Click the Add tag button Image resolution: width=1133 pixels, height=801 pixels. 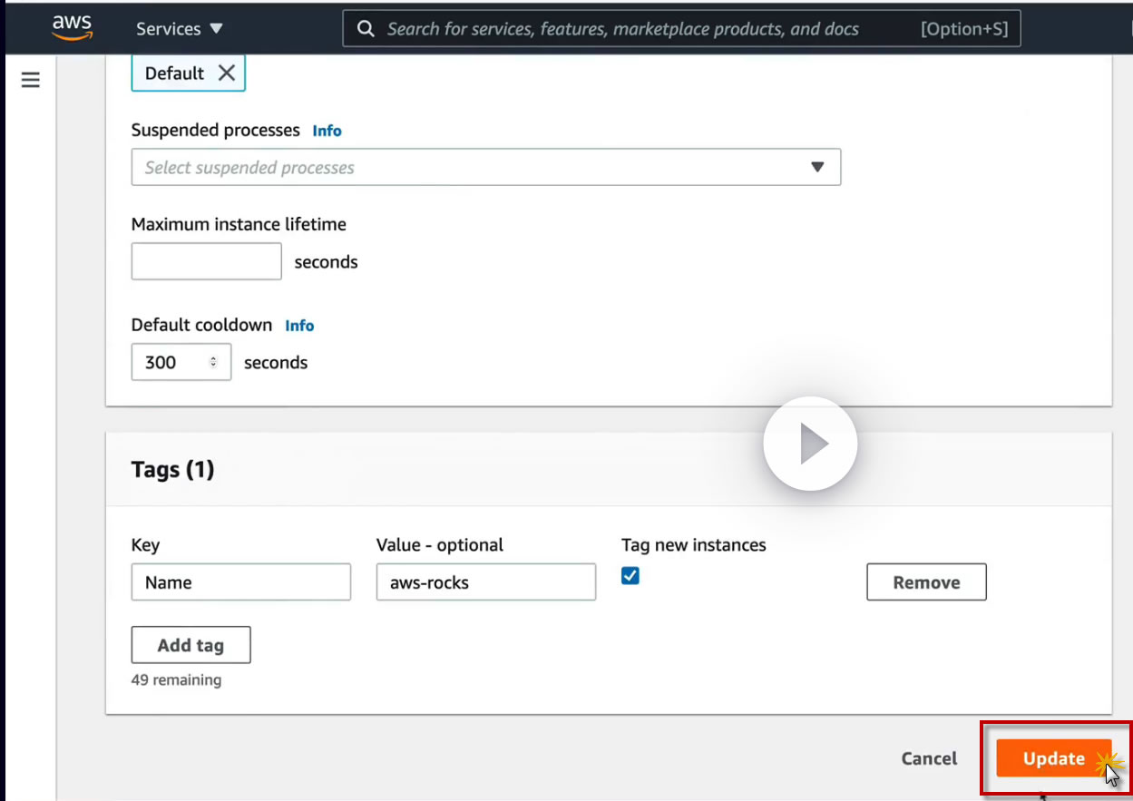tap(190, 645)
